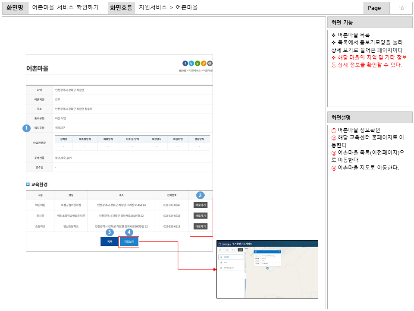The width and height of the screenshot is (414, 311).
Task: Select the first highlighted item in map sidebar
Action: [x=230, y=257]
